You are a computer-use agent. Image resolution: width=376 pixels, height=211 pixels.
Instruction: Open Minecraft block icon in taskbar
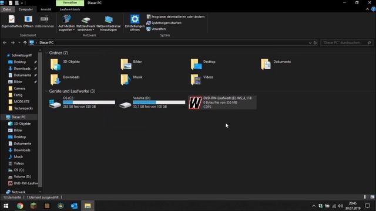(x=33, y=206)
